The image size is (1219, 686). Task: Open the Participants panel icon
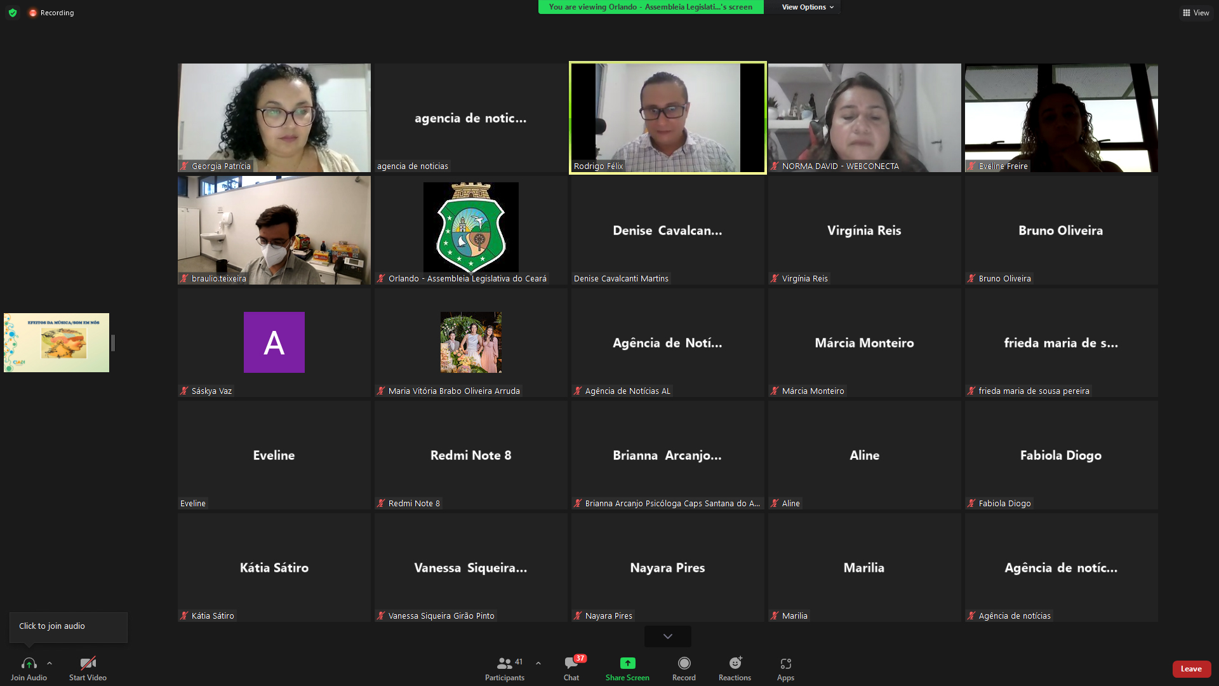pos(504,664)
